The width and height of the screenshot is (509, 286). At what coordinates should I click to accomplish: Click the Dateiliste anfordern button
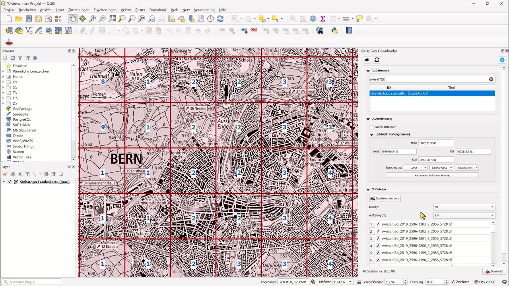click(x=385, y=198)
